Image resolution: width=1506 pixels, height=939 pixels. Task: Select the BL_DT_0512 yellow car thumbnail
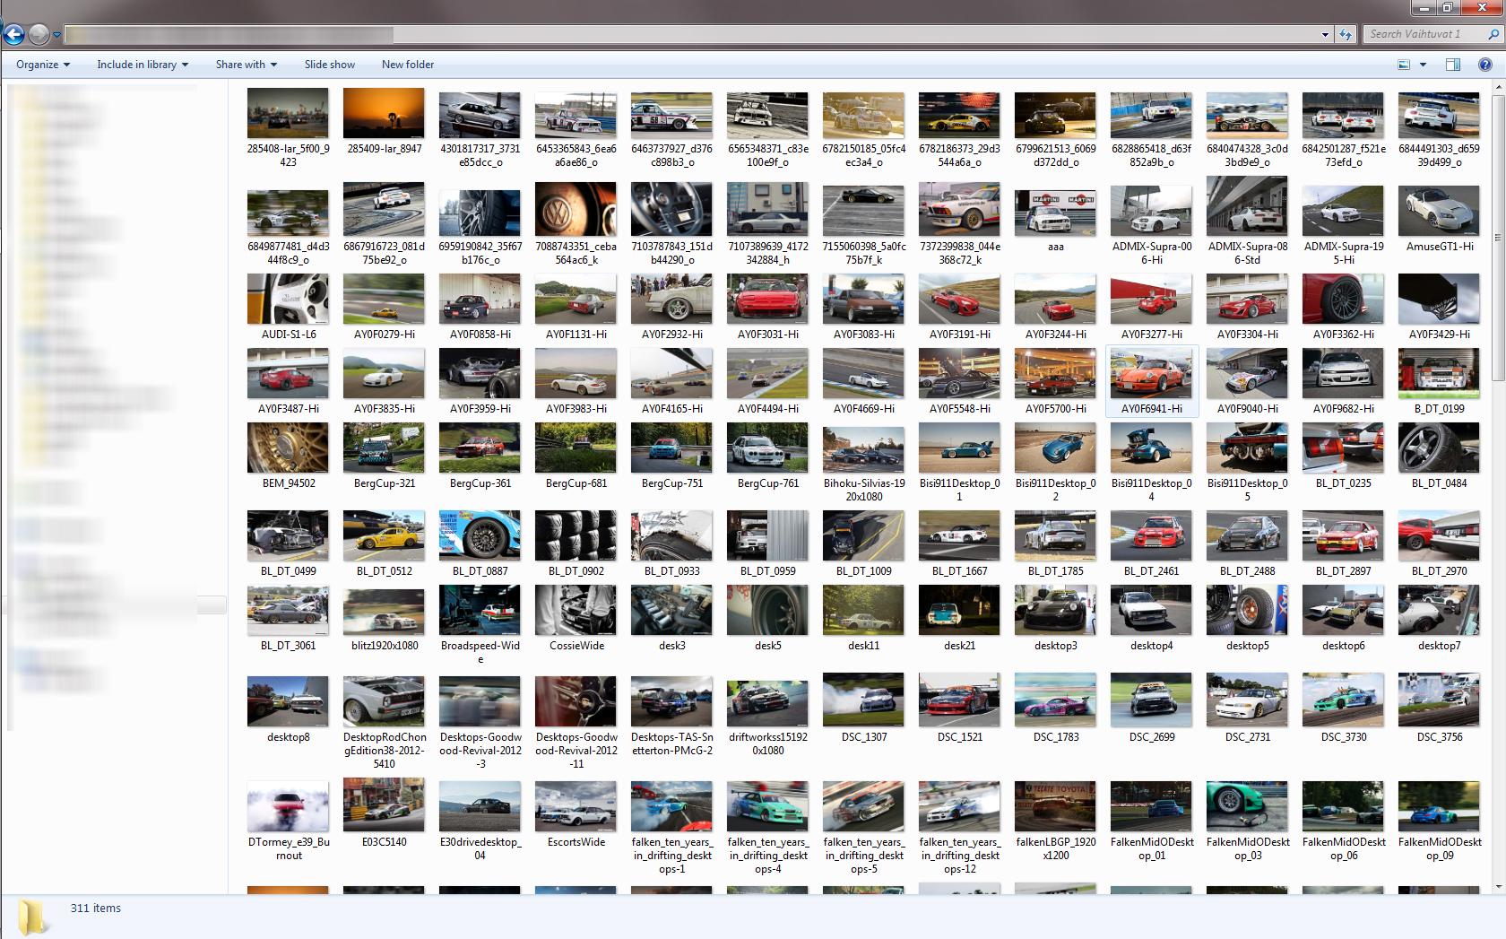[384, 535]
